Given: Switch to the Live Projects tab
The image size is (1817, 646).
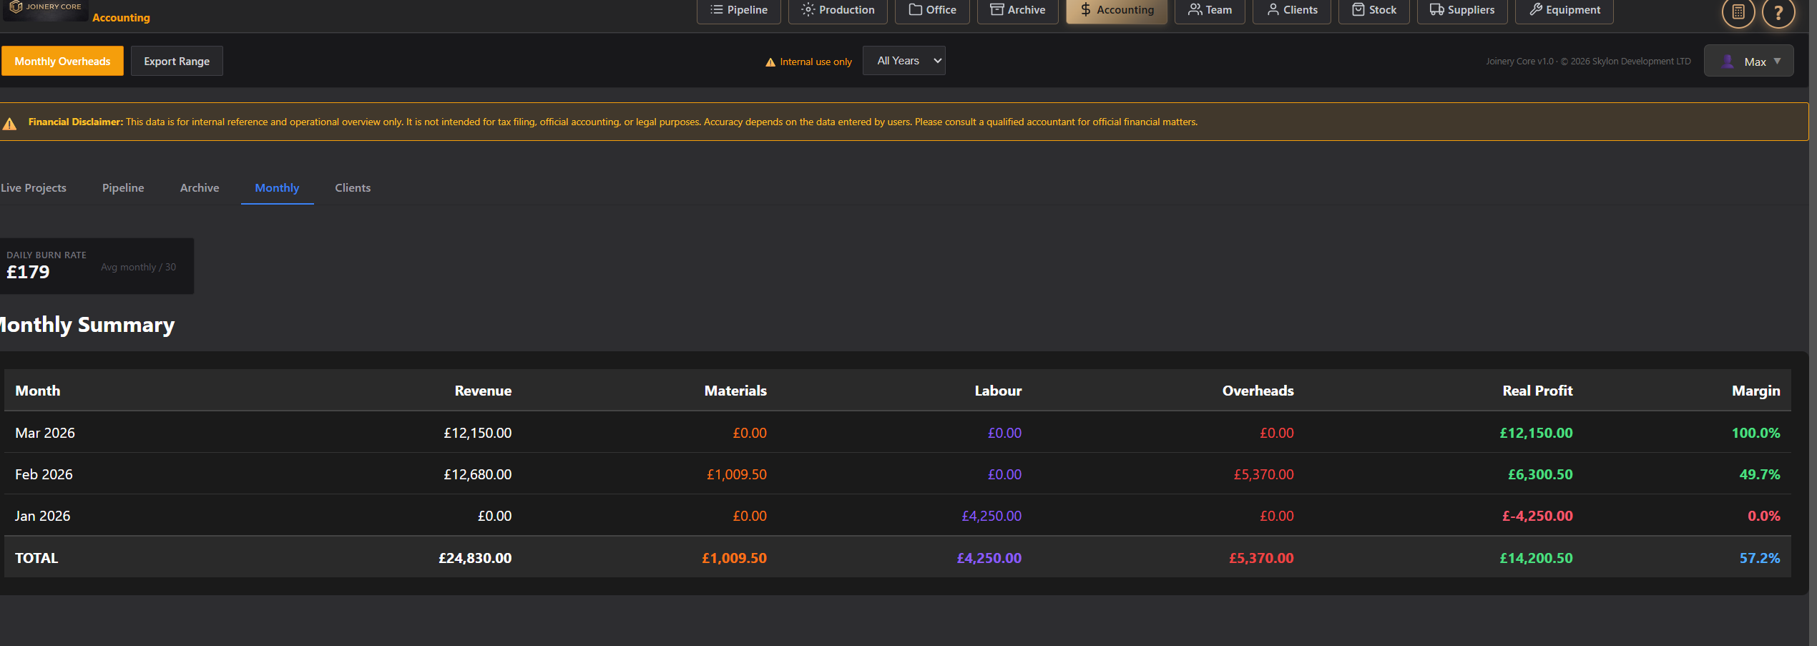Looking at the screenshot, I should pyautogui.click(x=34, y=188).
